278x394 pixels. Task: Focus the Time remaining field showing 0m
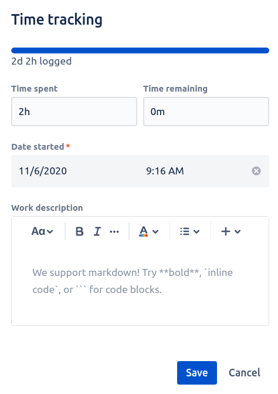(x=206, y=112)
